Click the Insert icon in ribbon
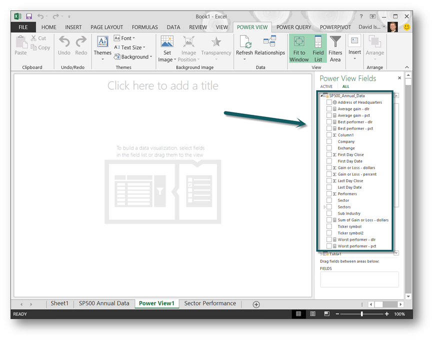The height and width of the screenshot is (340, 434). point(354,40)
